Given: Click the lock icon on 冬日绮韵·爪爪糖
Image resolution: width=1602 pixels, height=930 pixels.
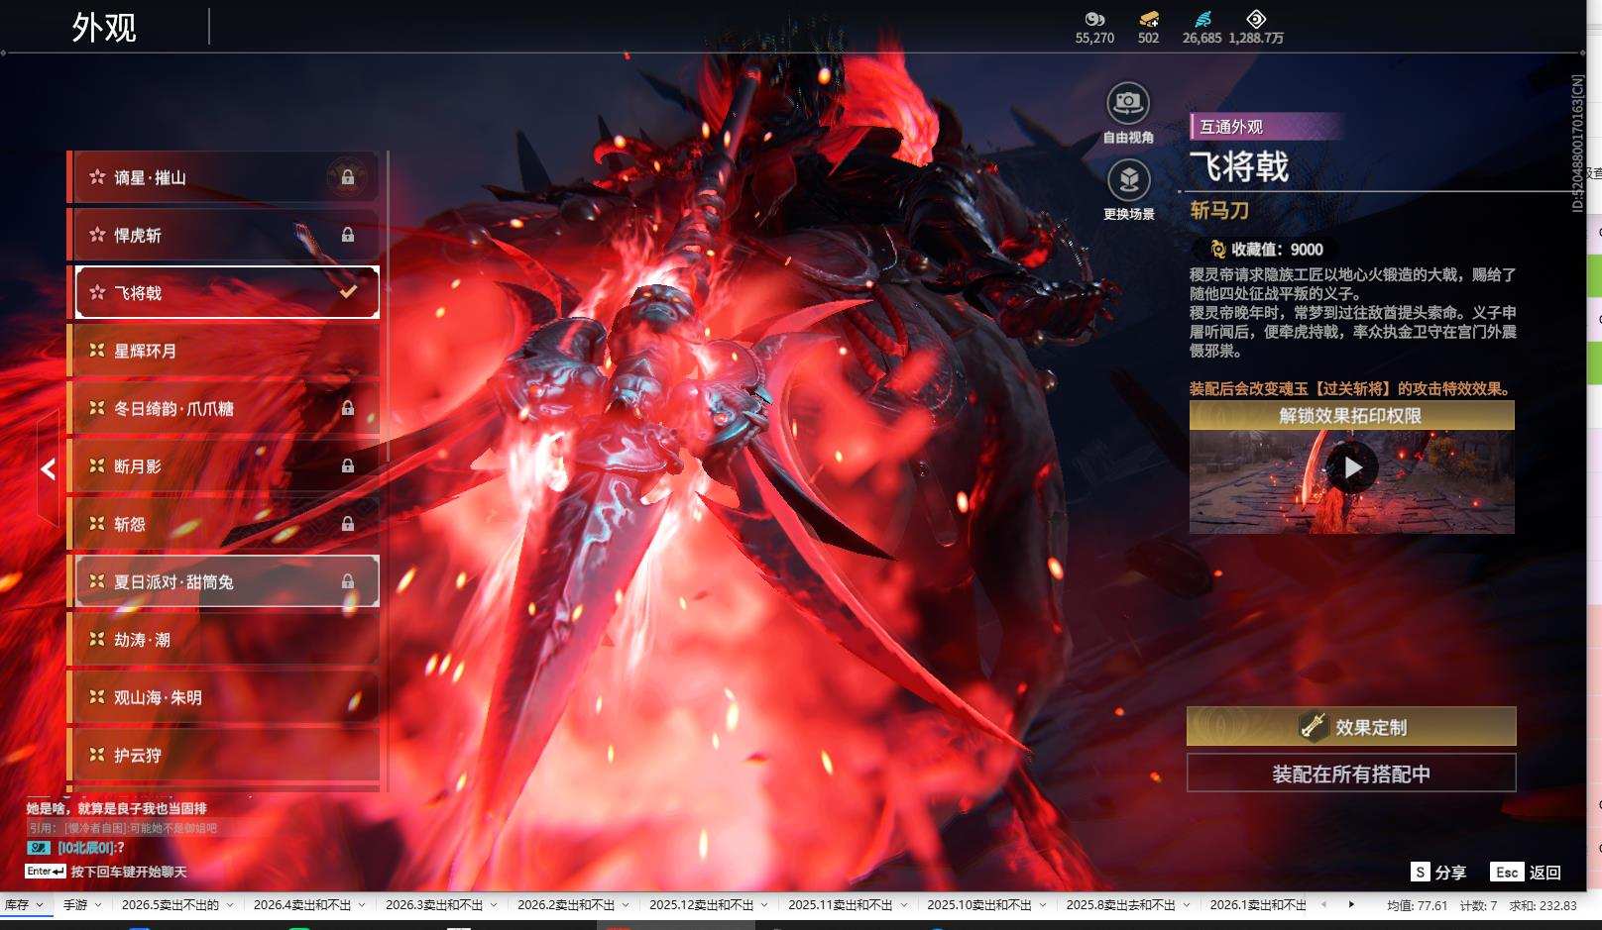Looking at the screenshot, I should coord(348,408).
